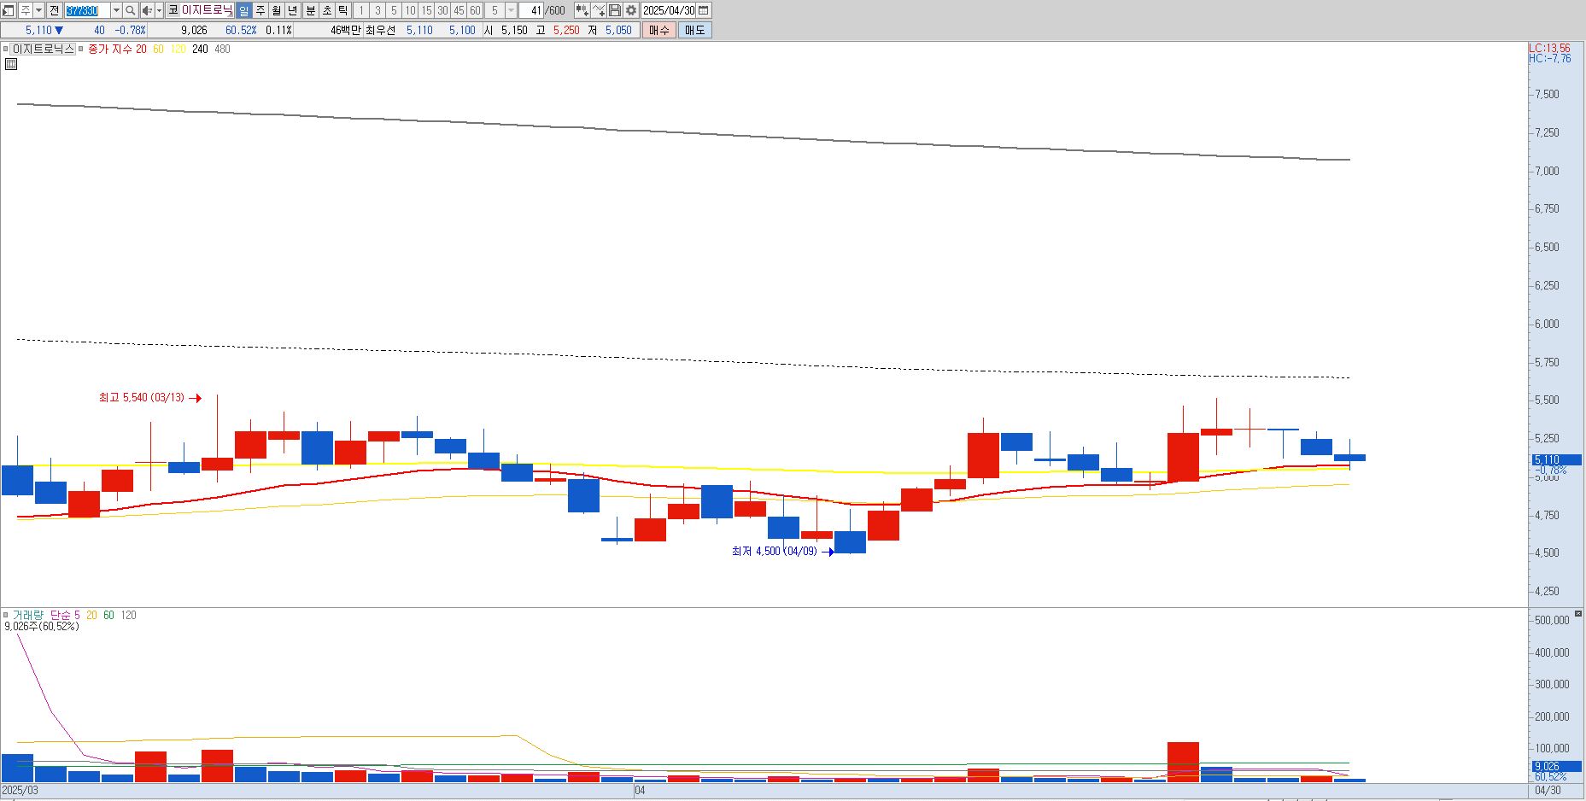Select the yearly (년) chart period
This screenshot has height=801, width=1586.
293,10
